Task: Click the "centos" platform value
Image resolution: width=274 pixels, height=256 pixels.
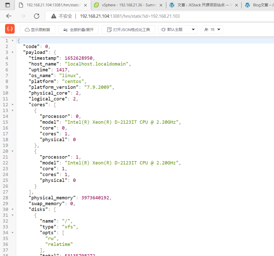Action: coord(73,81)
